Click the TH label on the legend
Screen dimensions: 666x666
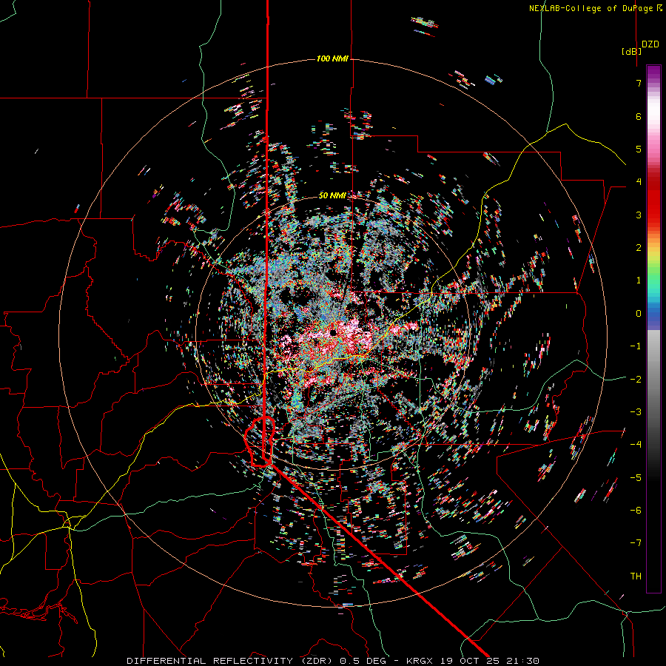click(x=636, y=576)
